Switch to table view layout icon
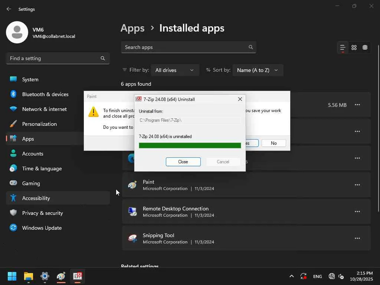This screenshot has width=380, height=285. (365, 47)
